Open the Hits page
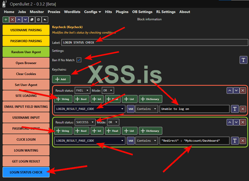 pyautogui.click(x=108, y=12)
